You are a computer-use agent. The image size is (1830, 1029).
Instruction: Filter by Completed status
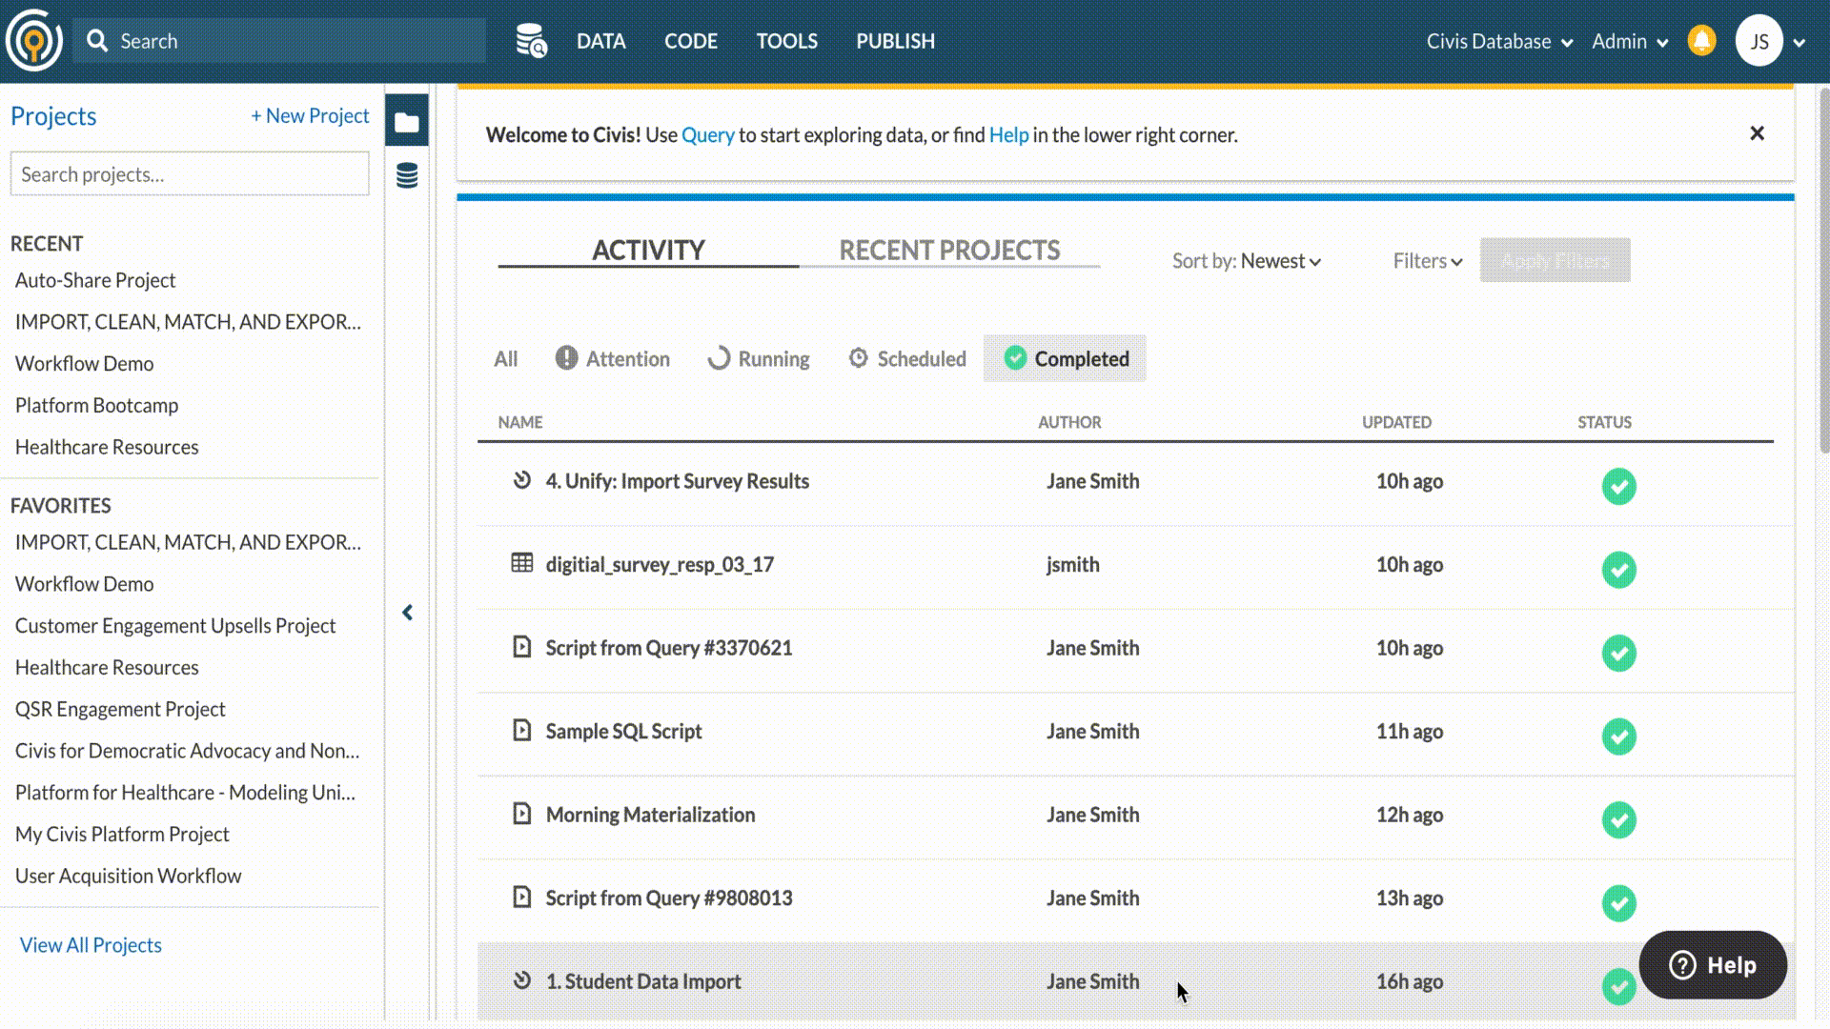(1065, 358)
